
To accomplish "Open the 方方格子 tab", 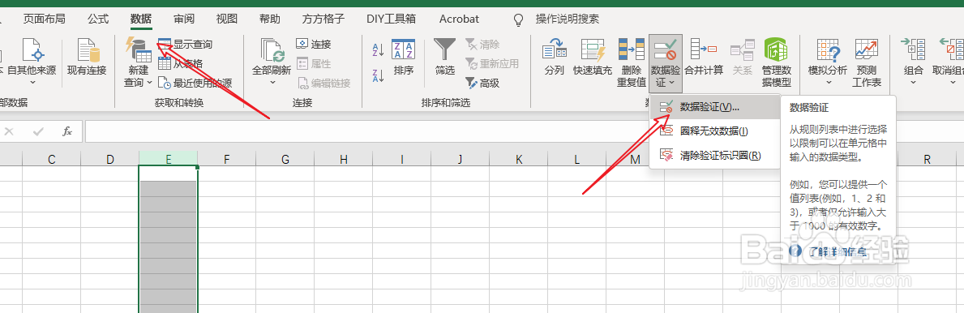I will coord(323,19).
